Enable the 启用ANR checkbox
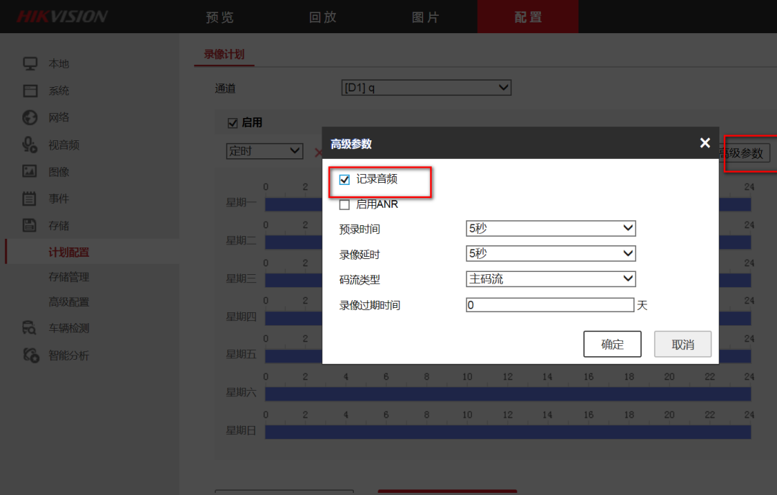777x495 pixels. click(x=345, y=204)
